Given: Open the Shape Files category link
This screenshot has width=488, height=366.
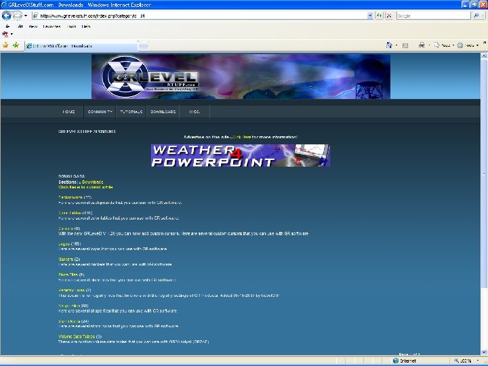Looking at the screenshot, I should coord(69,306).
